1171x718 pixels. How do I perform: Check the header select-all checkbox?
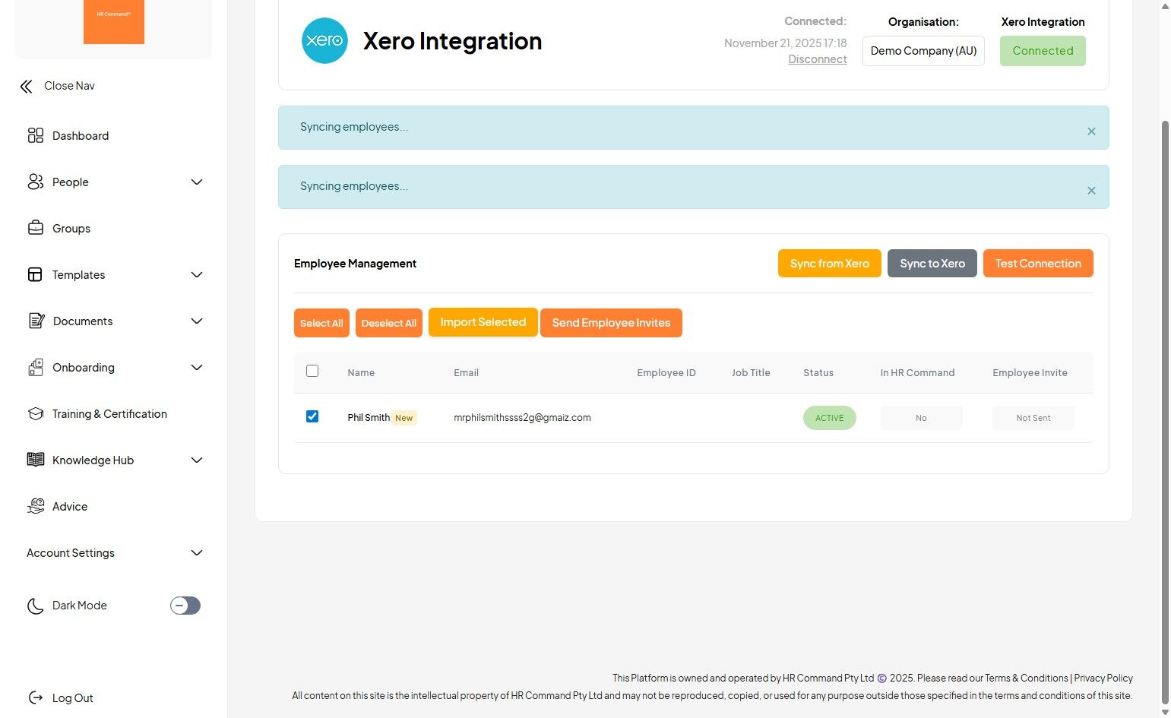click(x=312, y=371)
